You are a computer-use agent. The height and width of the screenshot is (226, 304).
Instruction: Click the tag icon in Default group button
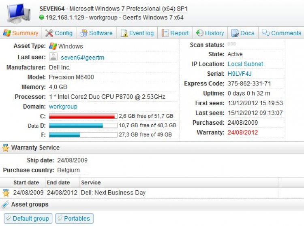9,218
